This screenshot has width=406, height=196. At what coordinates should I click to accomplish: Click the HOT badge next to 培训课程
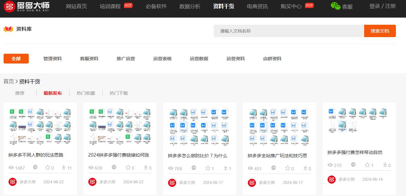point(128,5)
